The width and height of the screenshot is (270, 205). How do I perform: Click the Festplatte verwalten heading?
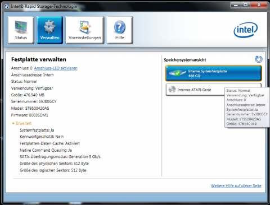click(x=39, y=59)
